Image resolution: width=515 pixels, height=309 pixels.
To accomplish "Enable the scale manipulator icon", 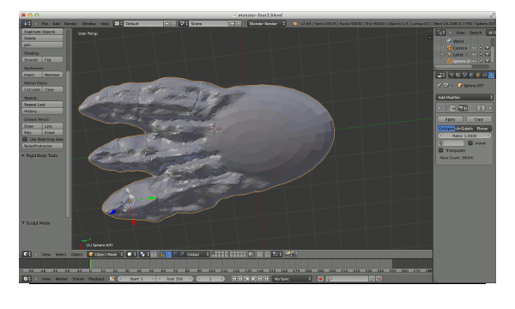I will 182,254.
